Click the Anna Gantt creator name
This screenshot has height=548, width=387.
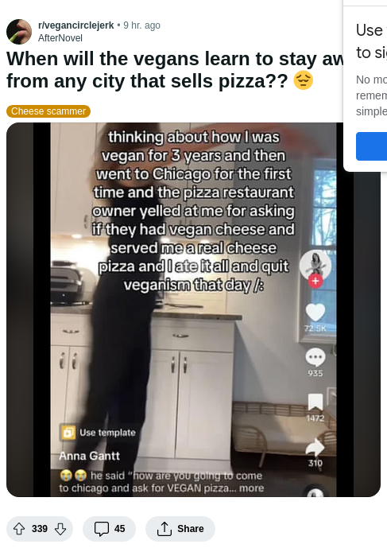click(x=89, y=456)
